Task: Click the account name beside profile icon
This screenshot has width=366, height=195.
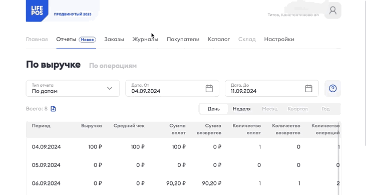Action: (x=293, y=15)
